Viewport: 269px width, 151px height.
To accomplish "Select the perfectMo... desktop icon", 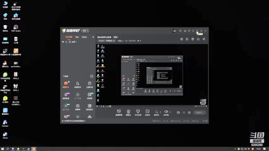I will click(x=16, y=64).
